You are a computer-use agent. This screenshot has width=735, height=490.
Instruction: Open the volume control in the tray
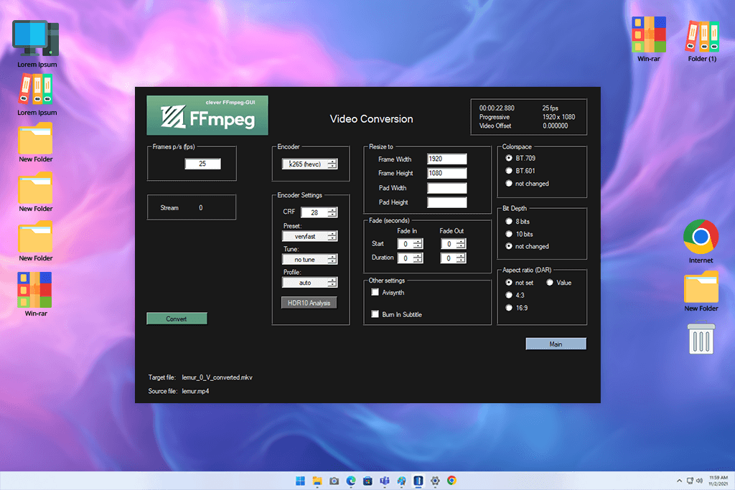coord(699,481)
